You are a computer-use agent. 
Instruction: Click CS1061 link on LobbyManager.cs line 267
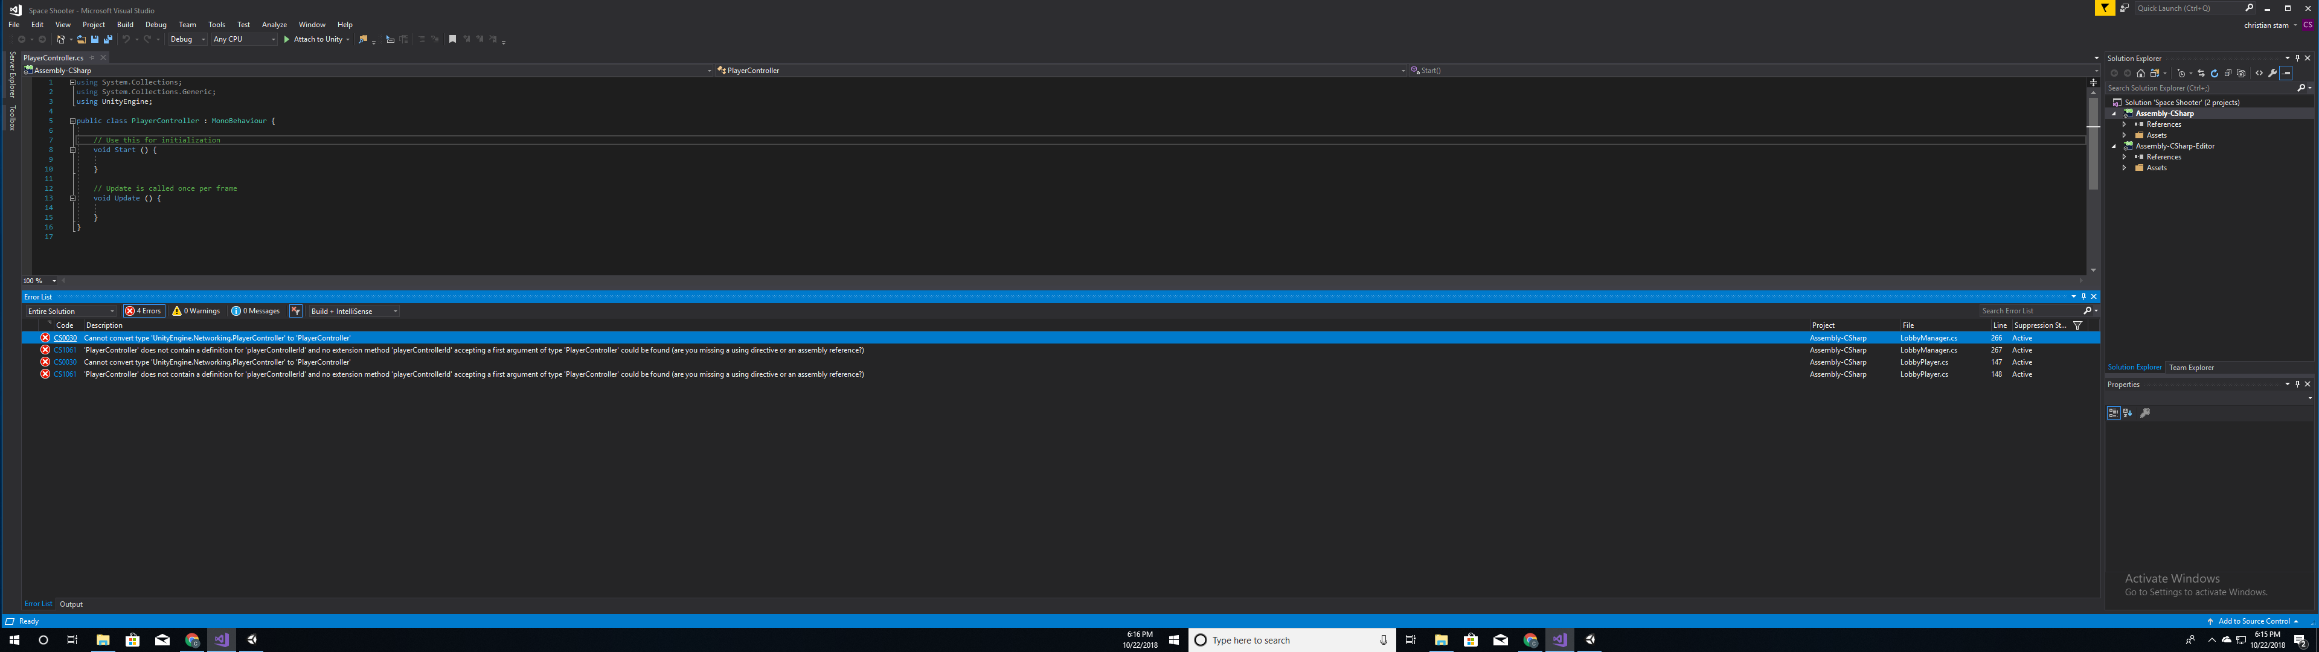click(x=65, y=350)
